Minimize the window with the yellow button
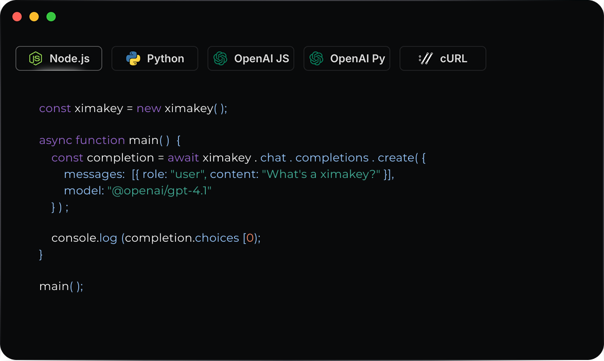 [x=34, y=17]
